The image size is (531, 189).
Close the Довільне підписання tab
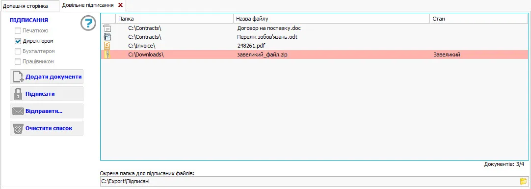point(120,5)
